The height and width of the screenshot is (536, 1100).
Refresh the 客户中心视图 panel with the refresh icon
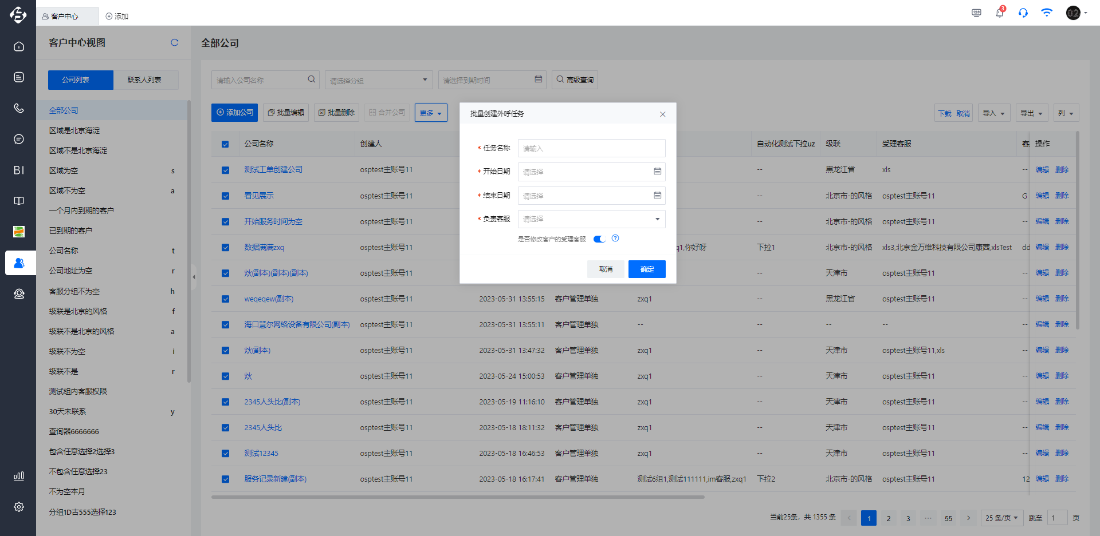click(x=175, y=42)
